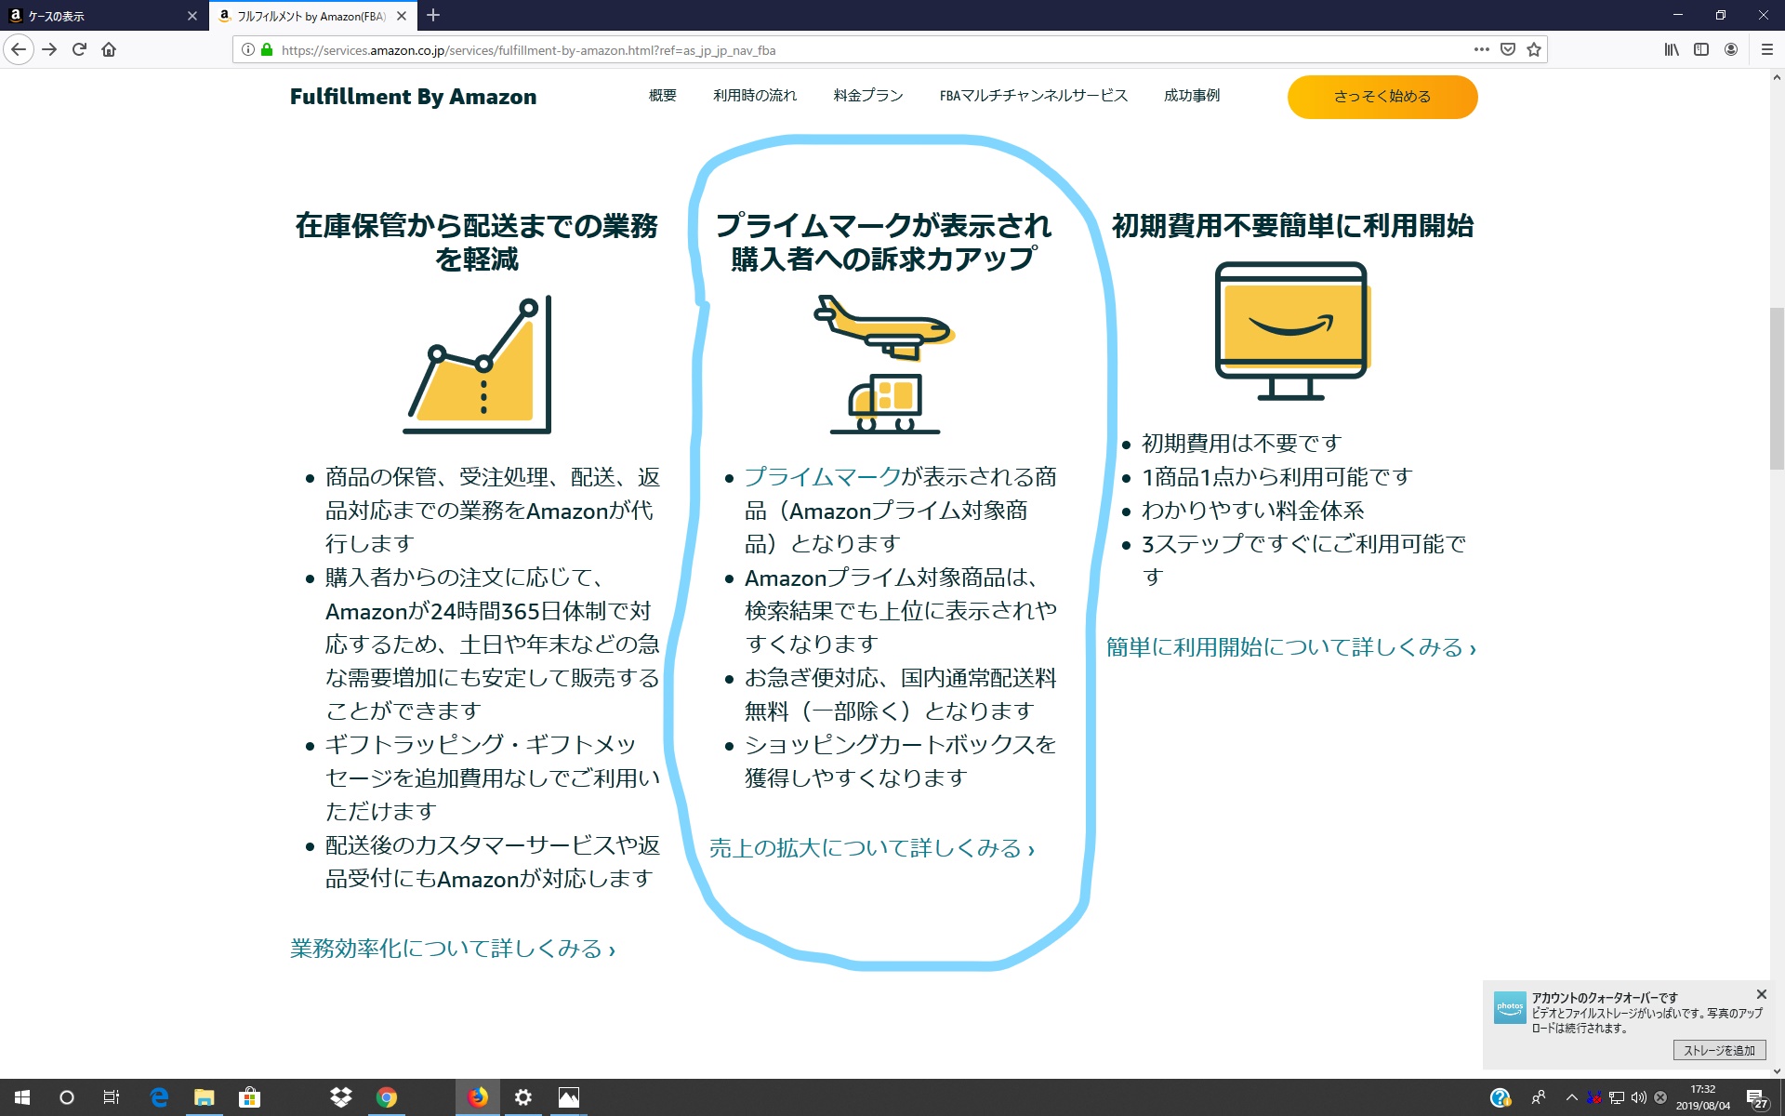1785x1116 pixels.
Task: Toggle the sidebar view icon
Action: tap(1701, 49)
